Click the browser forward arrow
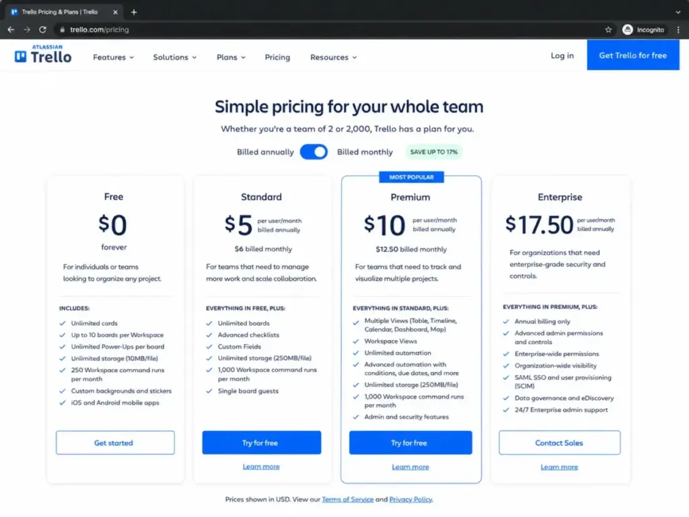The image size is (689, 517). (x=27, y=30)
